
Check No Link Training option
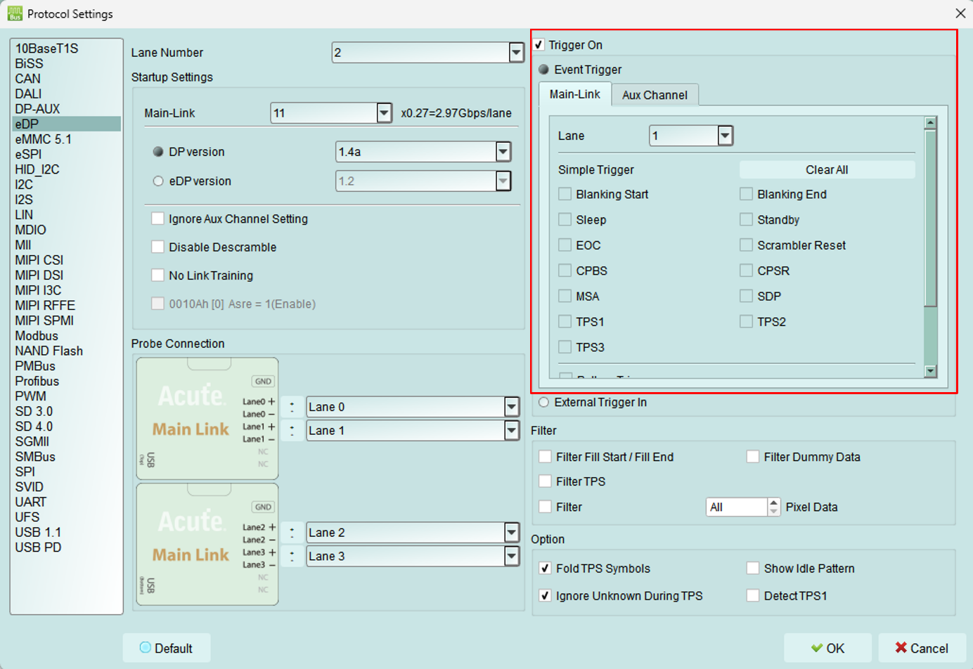click(158, 275)
